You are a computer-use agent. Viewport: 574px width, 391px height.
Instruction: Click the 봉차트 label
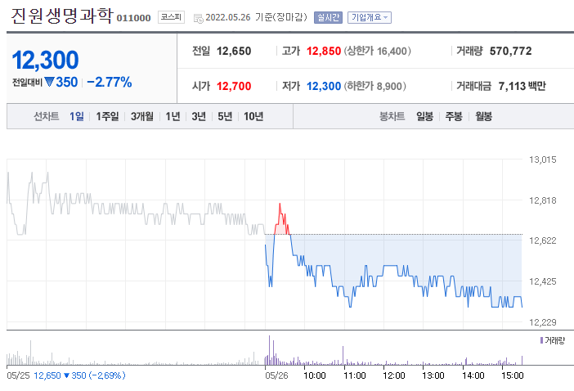pos(392,116)
